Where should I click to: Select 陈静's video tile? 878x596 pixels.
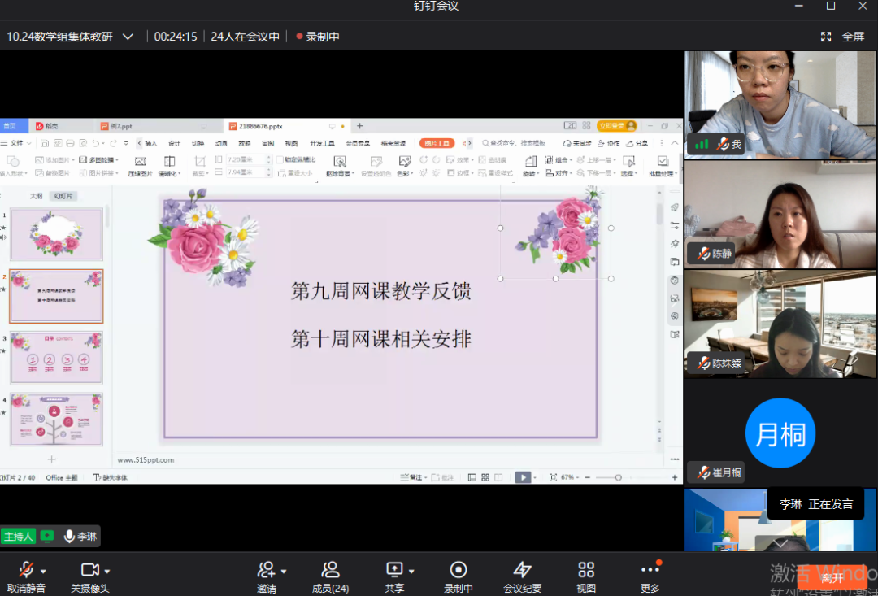(x=780, y=214)
